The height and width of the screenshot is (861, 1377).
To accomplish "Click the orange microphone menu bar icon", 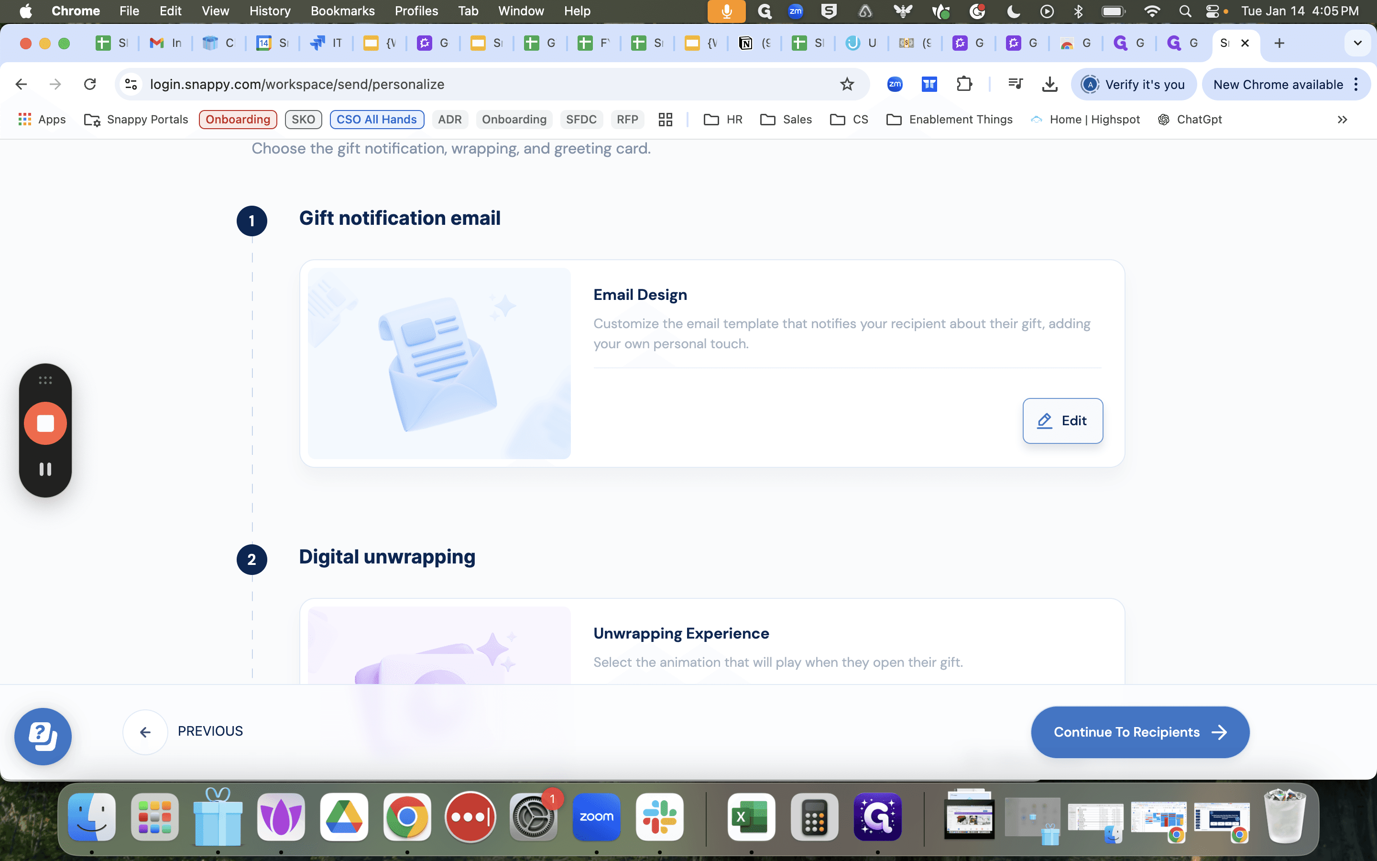I will point(727,11).
